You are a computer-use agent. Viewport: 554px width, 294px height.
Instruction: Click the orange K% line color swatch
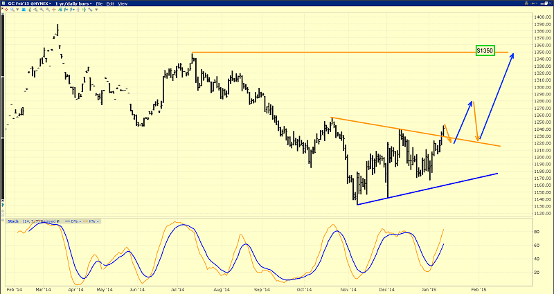[85, 221]
